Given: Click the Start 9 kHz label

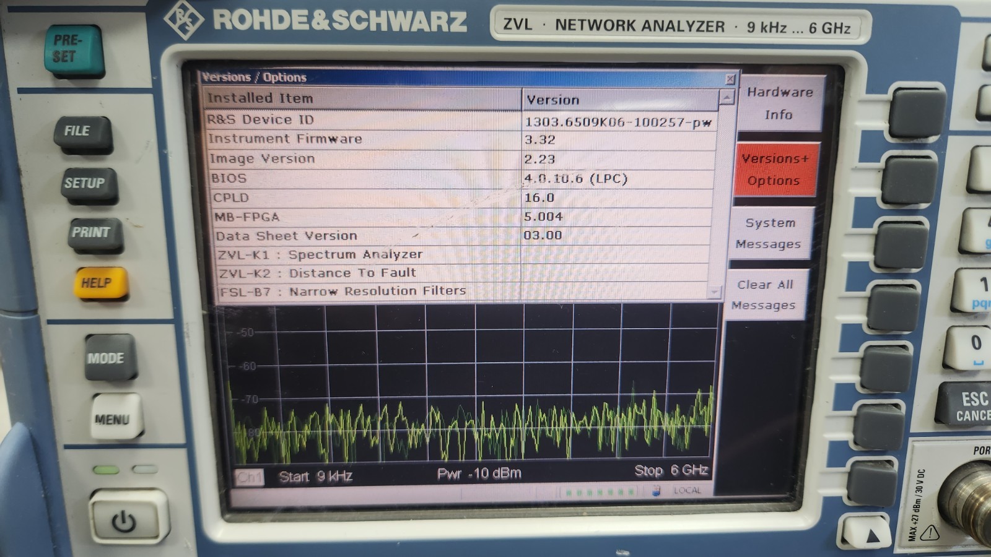Looking at the screenshot, I should coord(315,476).
